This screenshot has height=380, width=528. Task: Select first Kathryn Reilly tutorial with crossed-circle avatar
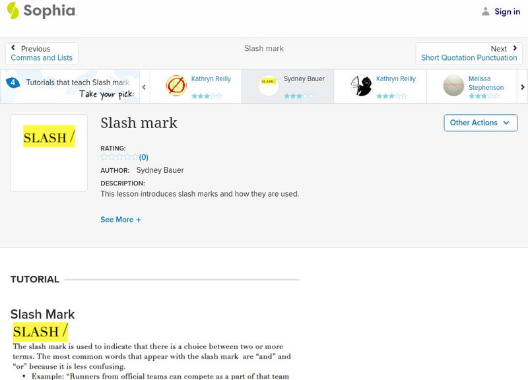tap(195, 86)
